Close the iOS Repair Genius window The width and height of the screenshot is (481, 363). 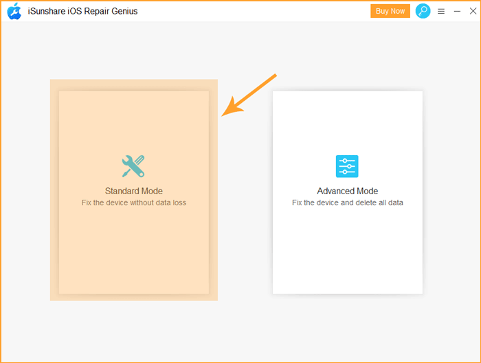pyautogui.click(x=473, y=11)
